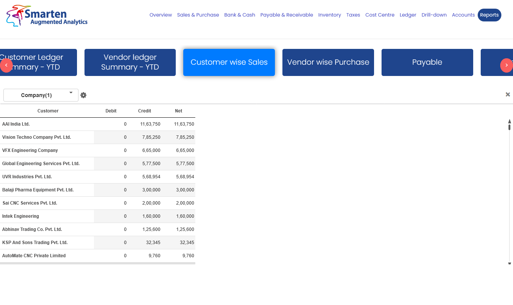
Task: Click credit value 32,345
Action: tap(153, 243)
